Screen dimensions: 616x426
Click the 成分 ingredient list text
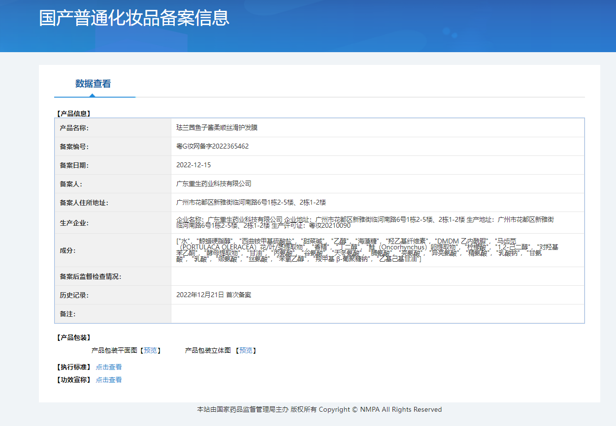click(367, 250)
